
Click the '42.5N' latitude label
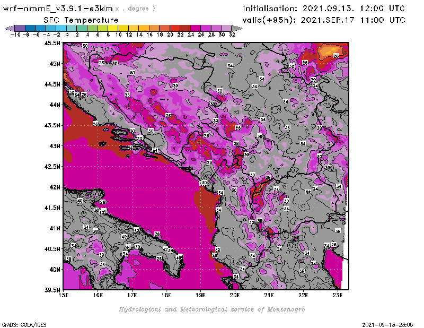click(x=52, y=167)
